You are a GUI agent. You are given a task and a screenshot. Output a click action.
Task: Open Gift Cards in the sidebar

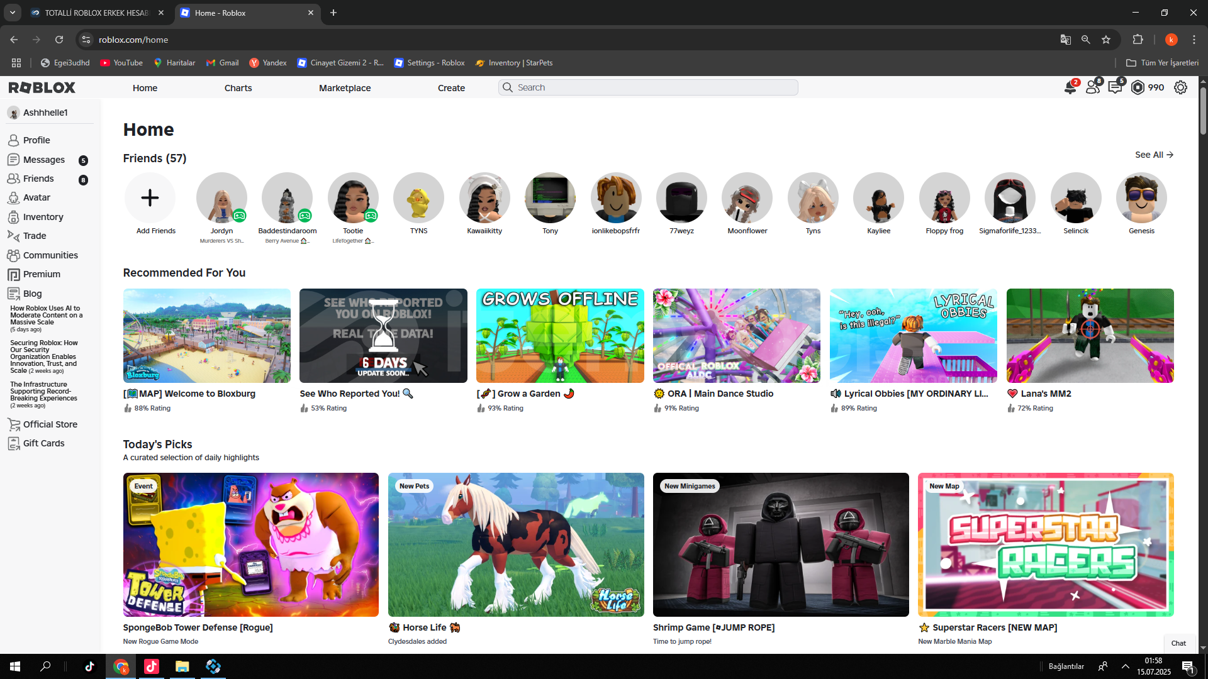(x=43, y=443)
